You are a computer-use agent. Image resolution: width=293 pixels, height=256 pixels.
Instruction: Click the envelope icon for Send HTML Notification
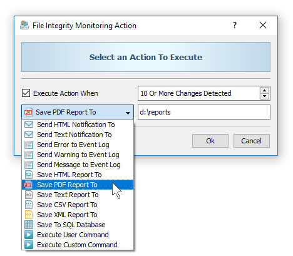29,125
